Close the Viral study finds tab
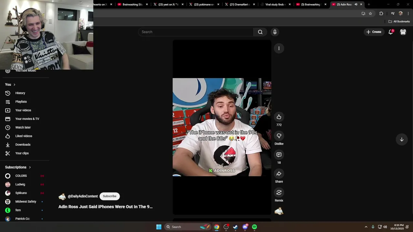Screen dimensions: 413x232 pos(289,5)
